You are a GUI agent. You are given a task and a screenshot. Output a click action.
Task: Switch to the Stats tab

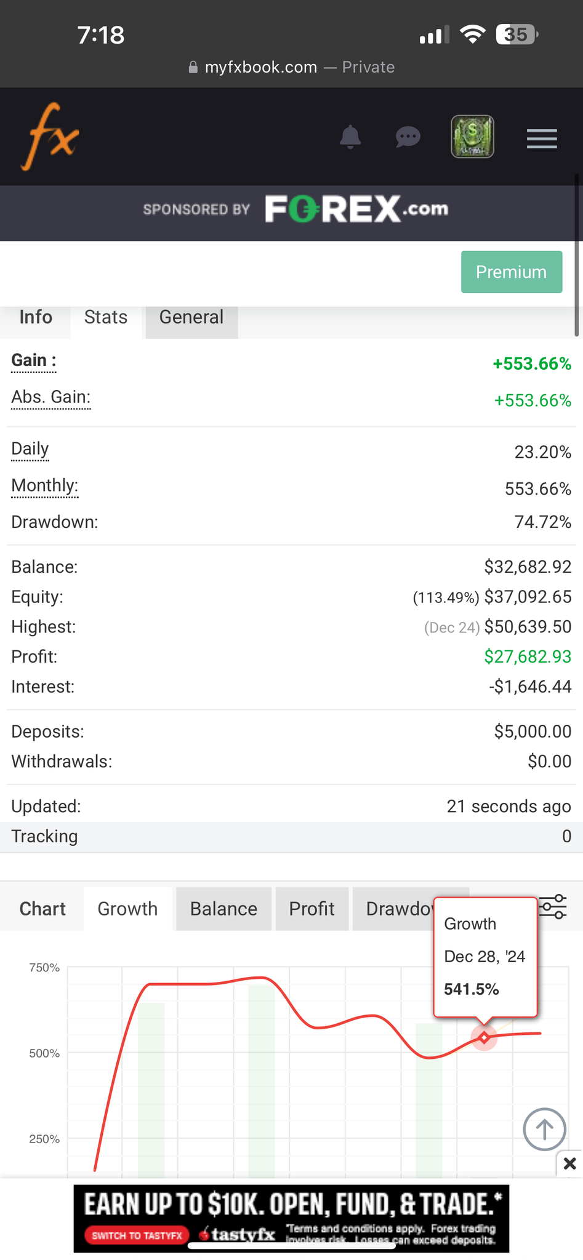pos(106,317)
